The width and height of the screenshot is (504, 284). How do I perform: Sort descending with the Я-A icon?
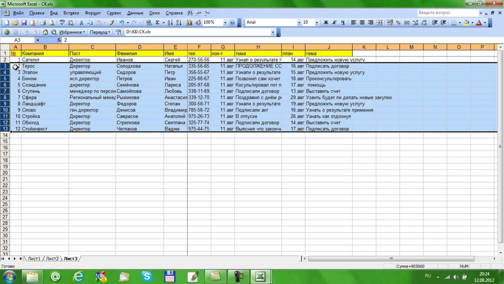[x=178, y=22]
